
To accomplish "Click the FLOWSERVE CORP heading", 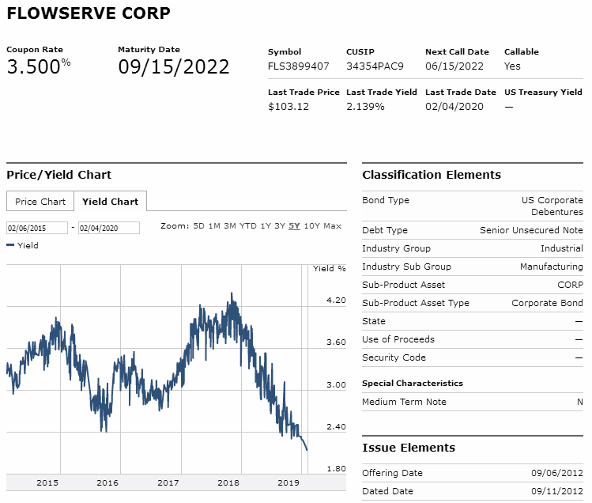I will (x=89, y=13).
